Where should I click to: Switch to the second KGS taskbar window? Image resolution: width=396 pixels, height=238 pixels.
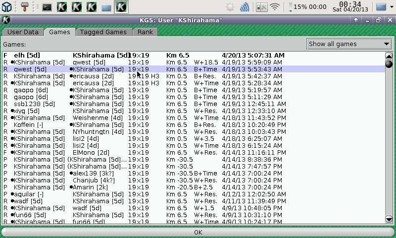click(x=77, y=7)
